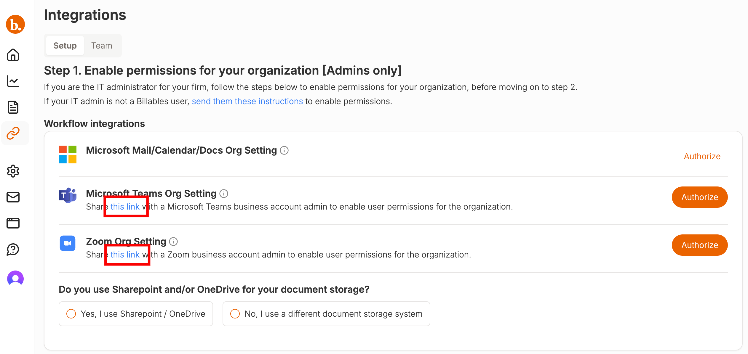Click 'this link' under Microsoft Teams setting
Image resolution: width=748 pixels, height=354 pixels.
coord(125,207)
